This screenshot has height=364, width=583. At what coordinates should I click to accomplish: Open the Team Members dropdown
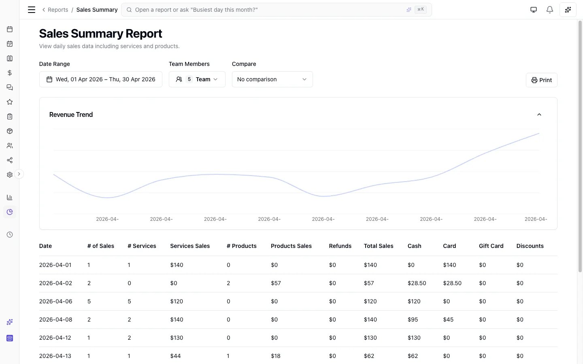coord(197,79)
